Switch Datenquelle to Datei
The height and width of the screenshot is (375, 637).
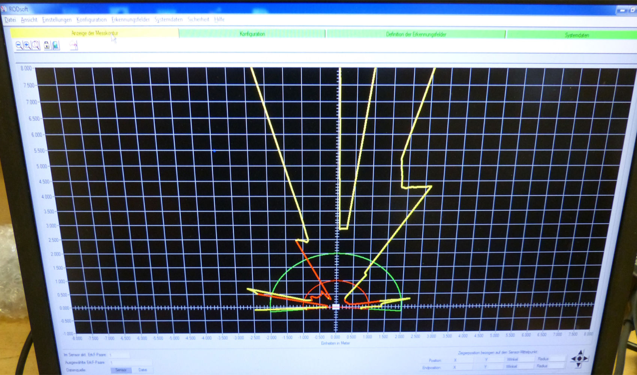pos(143,370)
